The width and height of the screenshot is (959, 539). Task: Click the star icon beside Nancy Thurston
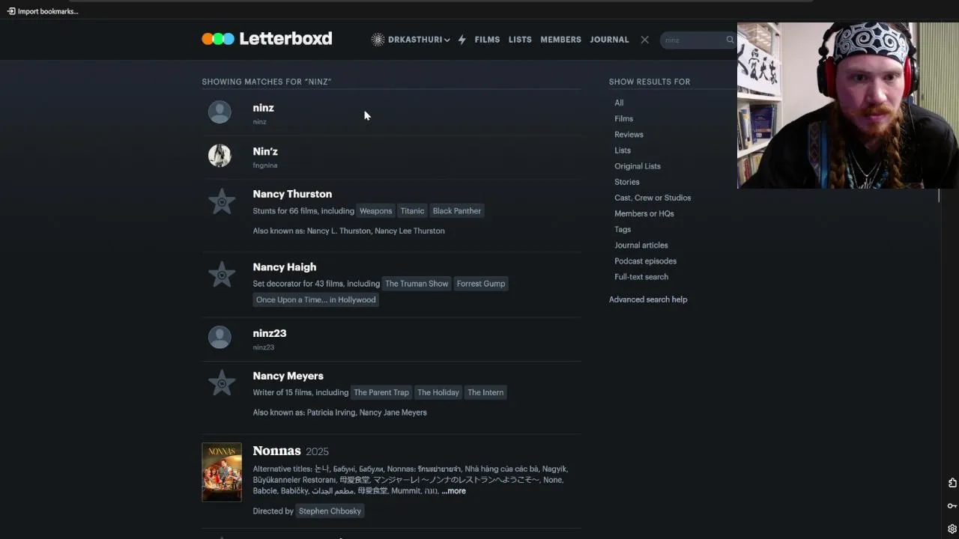222,201
